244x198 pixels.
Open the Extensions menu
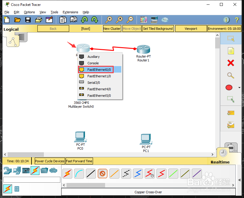(x=70, y=12)
